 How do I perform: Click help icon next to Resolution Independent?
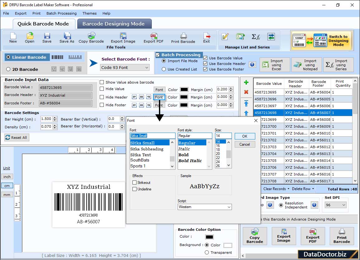click(x=314, y=205)
